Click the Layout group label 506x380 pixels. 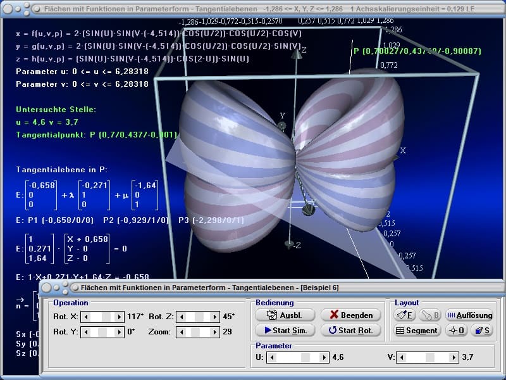point(407,303)
